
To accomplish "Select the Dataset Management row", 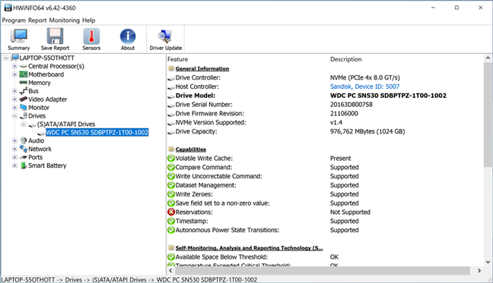I will [325, 185].
